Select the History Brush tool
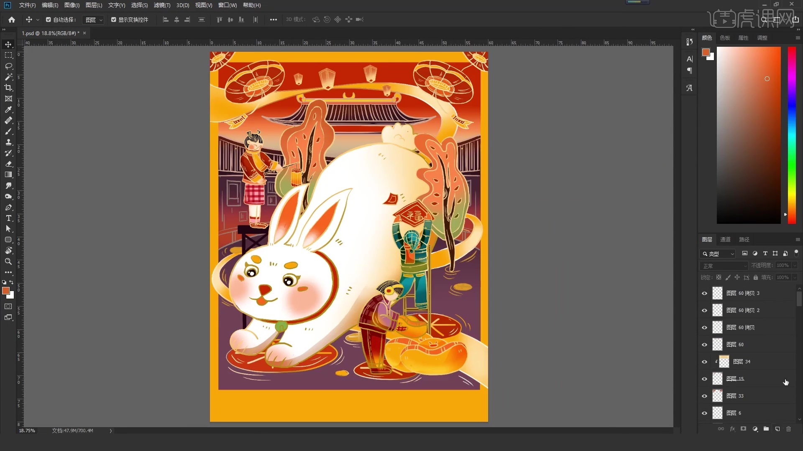 pos(8,153)
